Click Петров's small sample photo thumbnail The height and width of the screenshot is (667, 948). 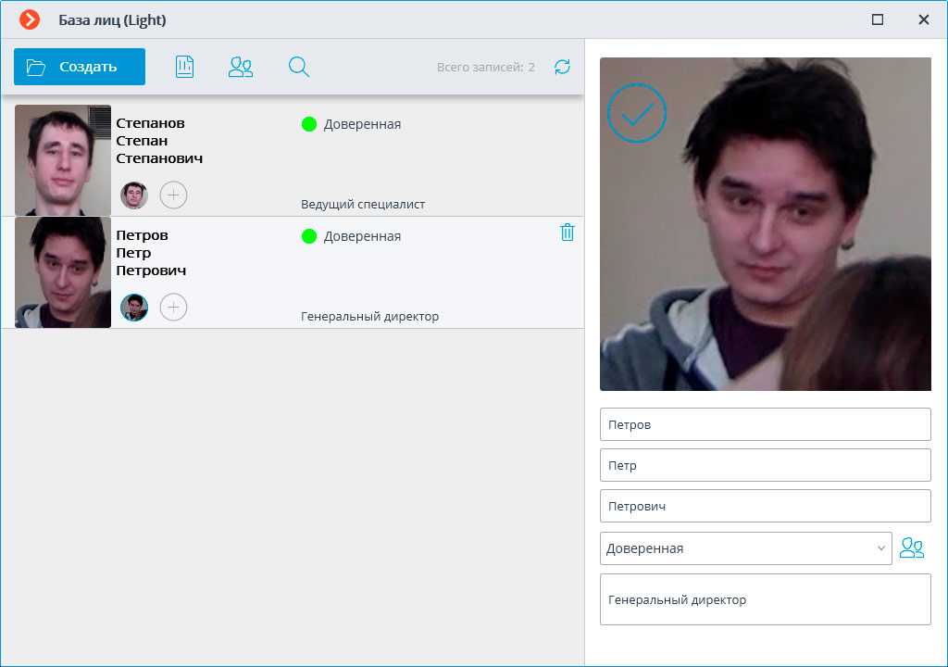(x=134, y=308)
